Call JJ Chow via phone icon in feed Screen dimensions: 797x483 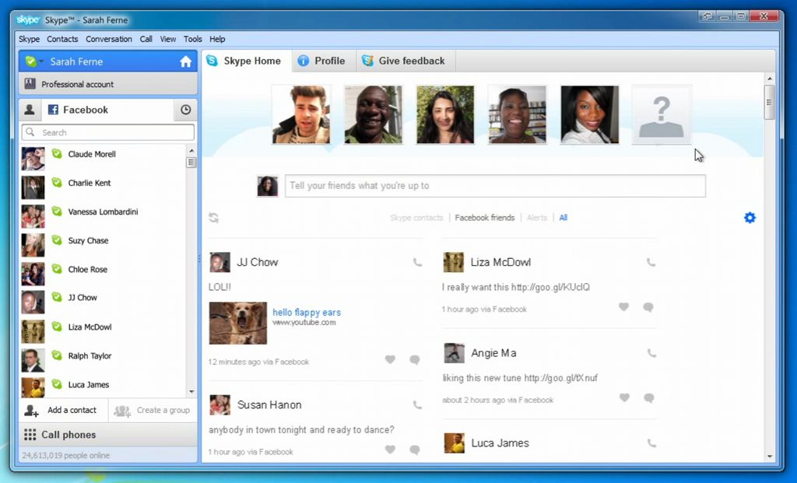[x=417, y=263]
